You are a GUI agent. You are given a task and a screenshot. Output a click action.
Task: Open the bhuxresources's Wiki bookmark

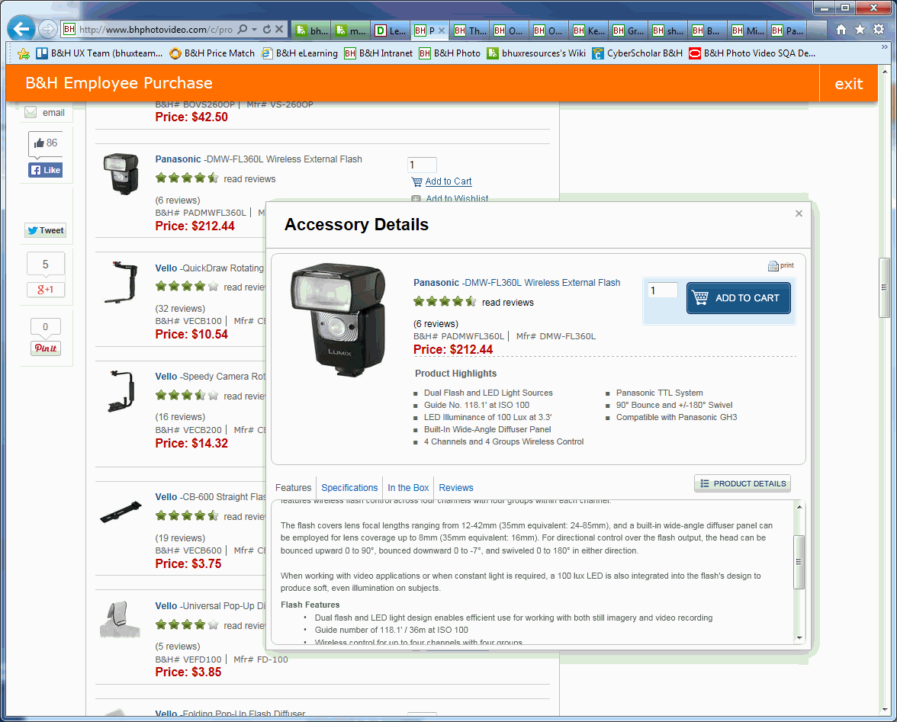[536, 53]
